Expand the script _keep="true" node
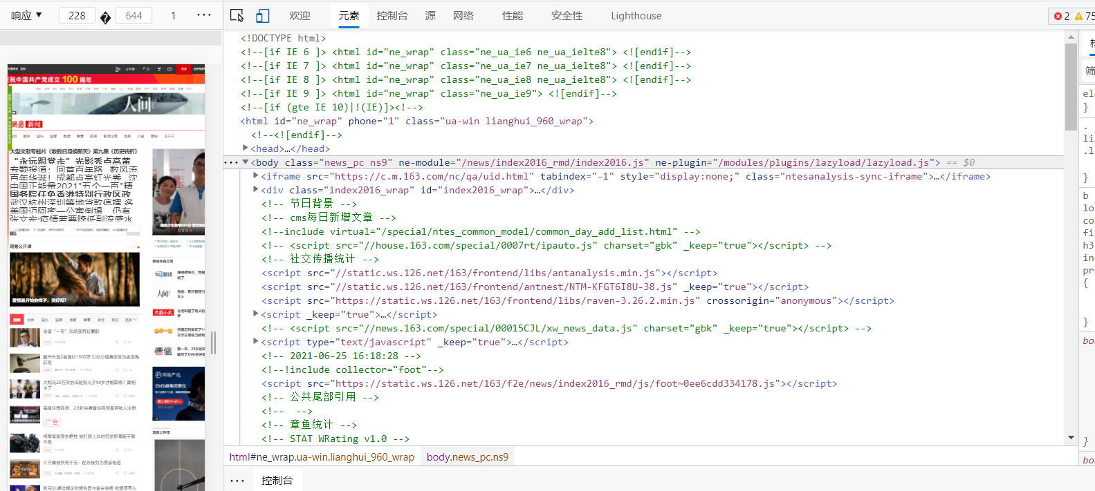Viewport: 1095px width, 491px height. point(256,314)
